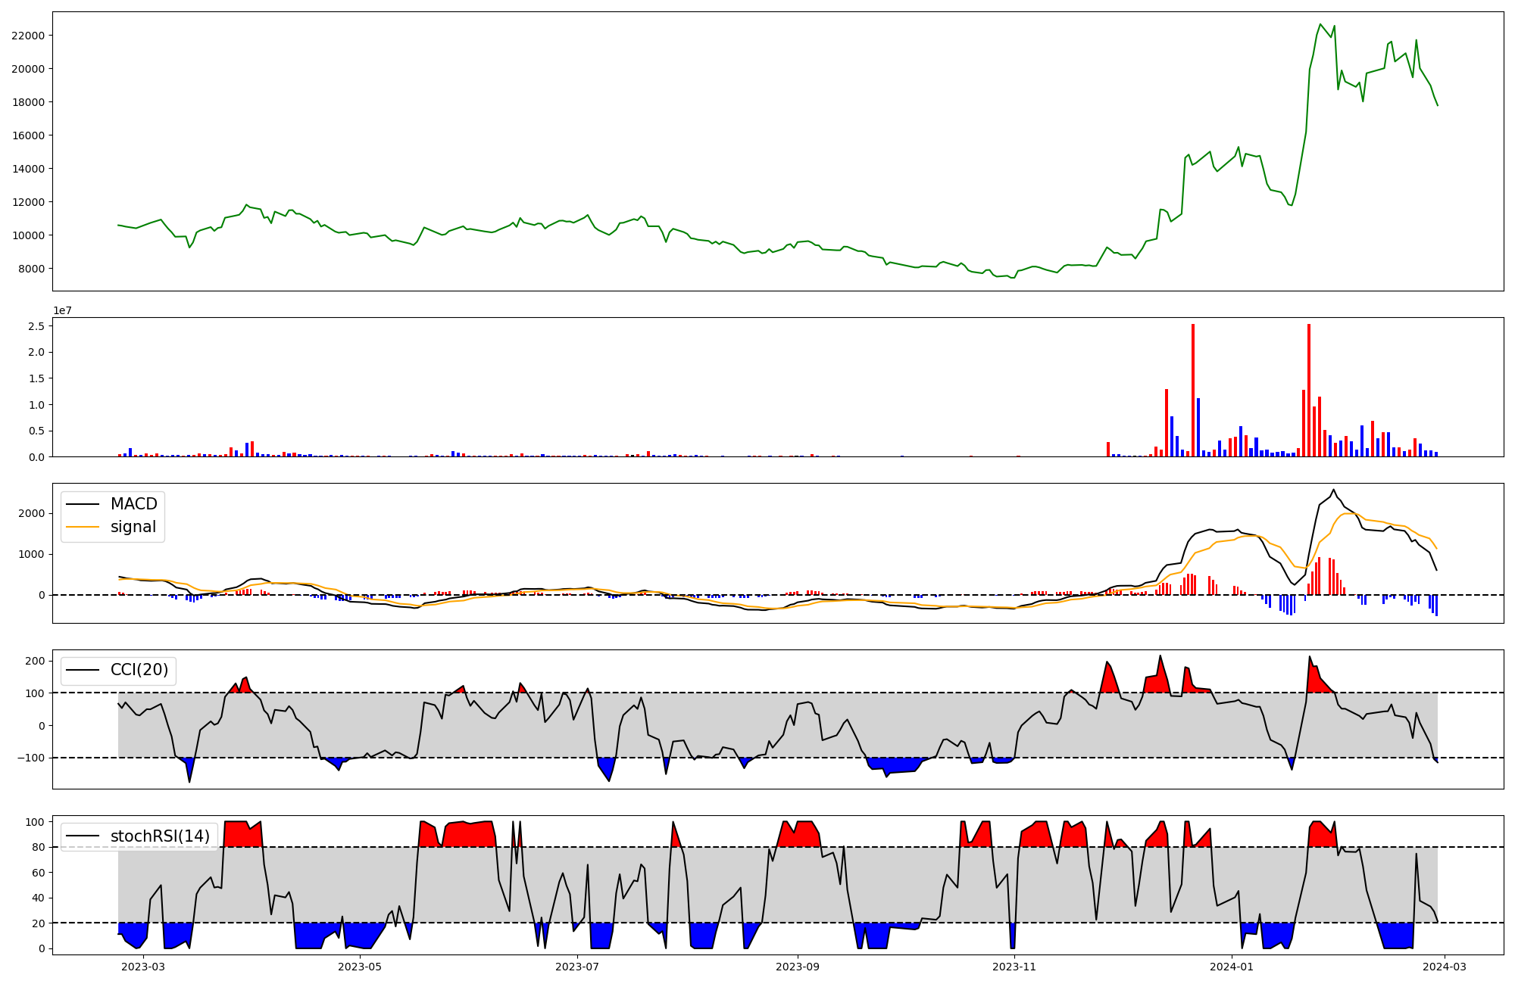Click the 2023-11 x-axis date label
The image size is (1515, 984).
[1014, 967]
